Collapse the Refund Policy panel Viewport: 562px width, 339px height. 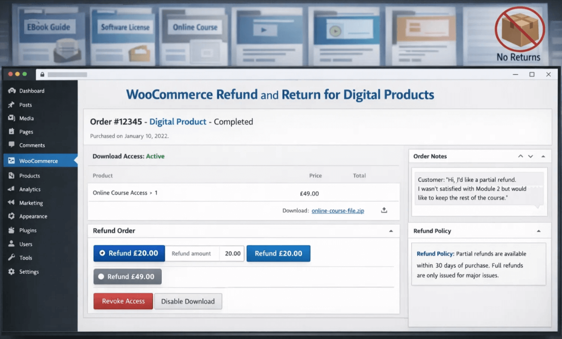[x=539, y=230]
